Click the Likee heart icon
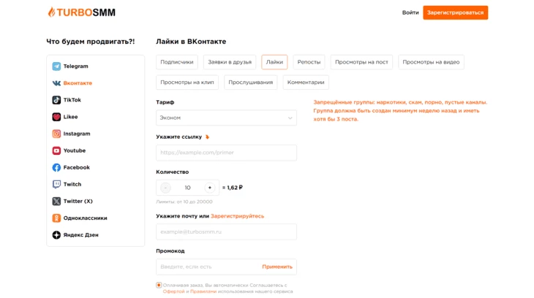 click(56, 117)
